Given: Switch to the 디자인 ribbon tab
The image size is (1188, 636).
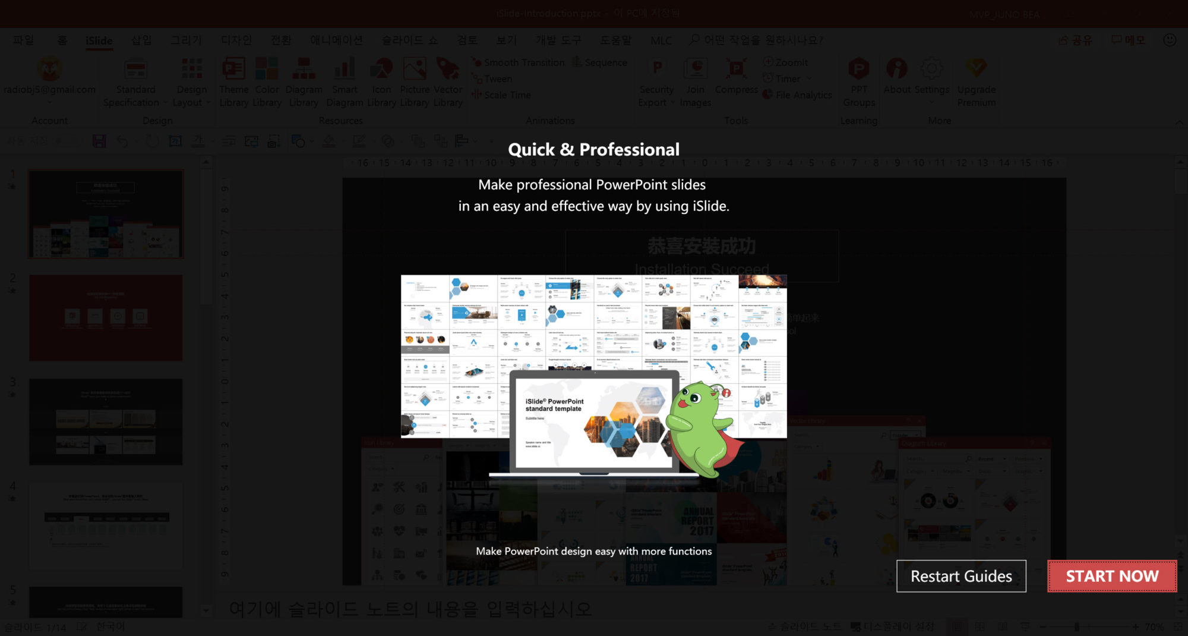Looking at the screenshot, I should [236, 40].
